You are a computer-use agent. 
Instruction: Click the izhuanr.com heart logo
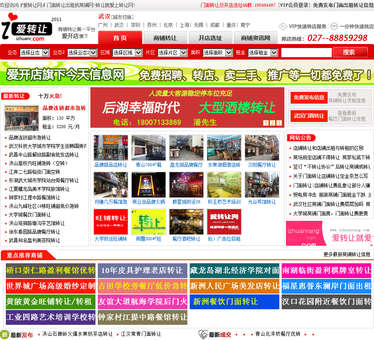coord(27,27)
